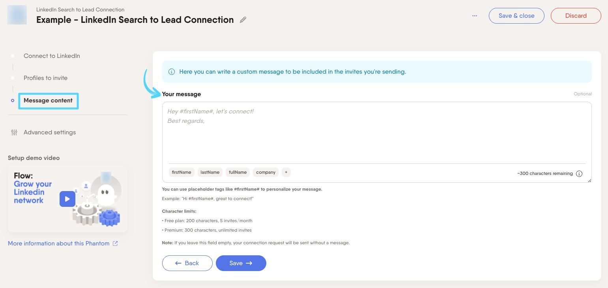Image resolution: width=608 pixels, height=288 pixels.
Task: Click the info icon in the banner
Action: 172,72
